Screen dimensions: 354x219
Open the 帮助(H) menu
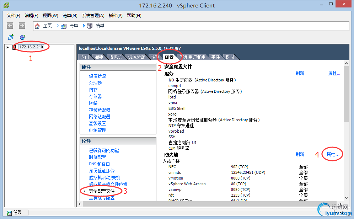click(x=134, y=16)
